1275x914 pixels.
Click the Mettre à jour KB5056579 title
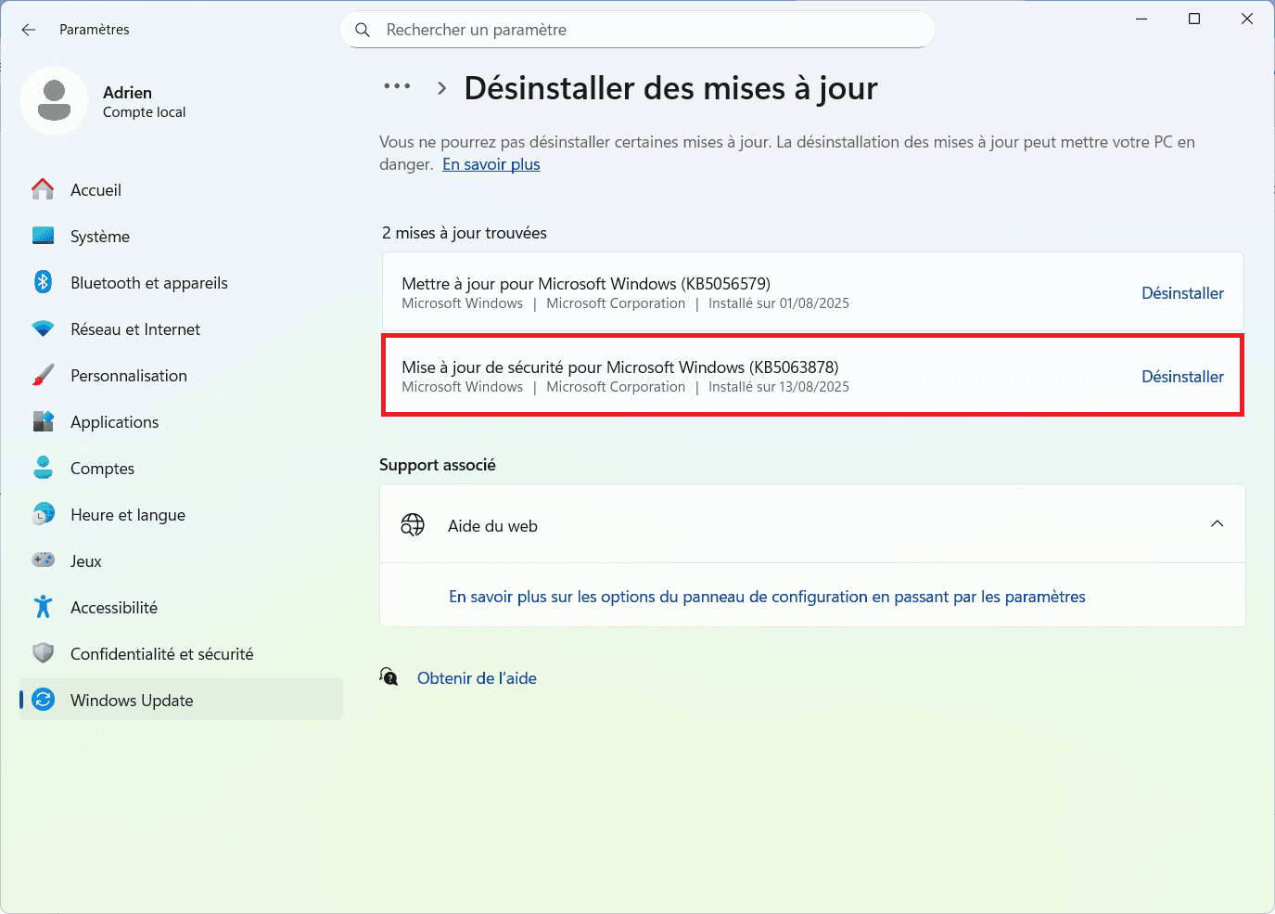(x=586, y=284)
